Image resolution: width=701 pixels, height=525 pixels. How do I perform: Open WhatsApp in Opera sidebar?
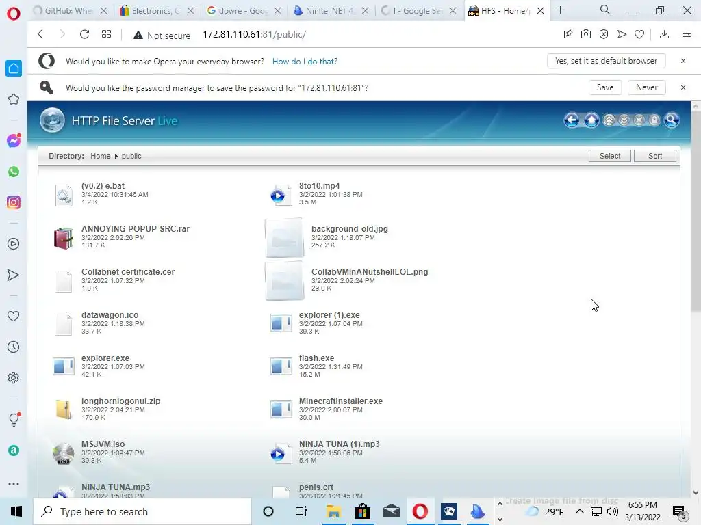click(14, 172)
